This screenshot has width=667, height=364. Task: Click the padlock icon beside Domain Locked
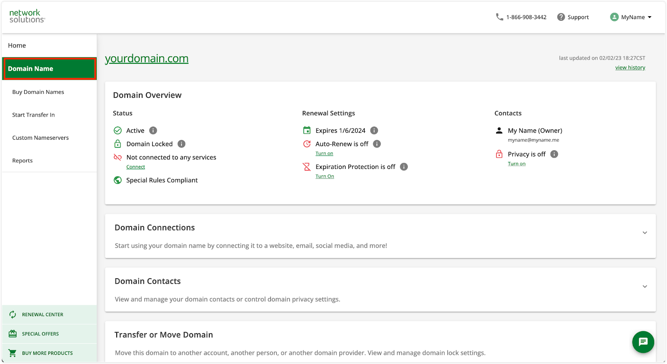coord(118,144)
